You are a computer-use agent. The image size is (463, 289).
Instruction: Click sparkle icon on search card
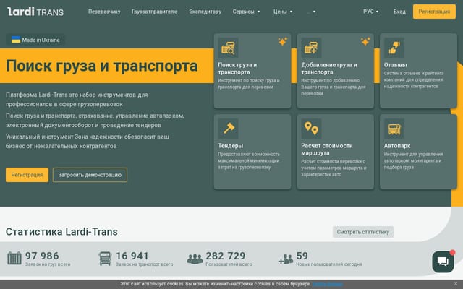[283, 42]
